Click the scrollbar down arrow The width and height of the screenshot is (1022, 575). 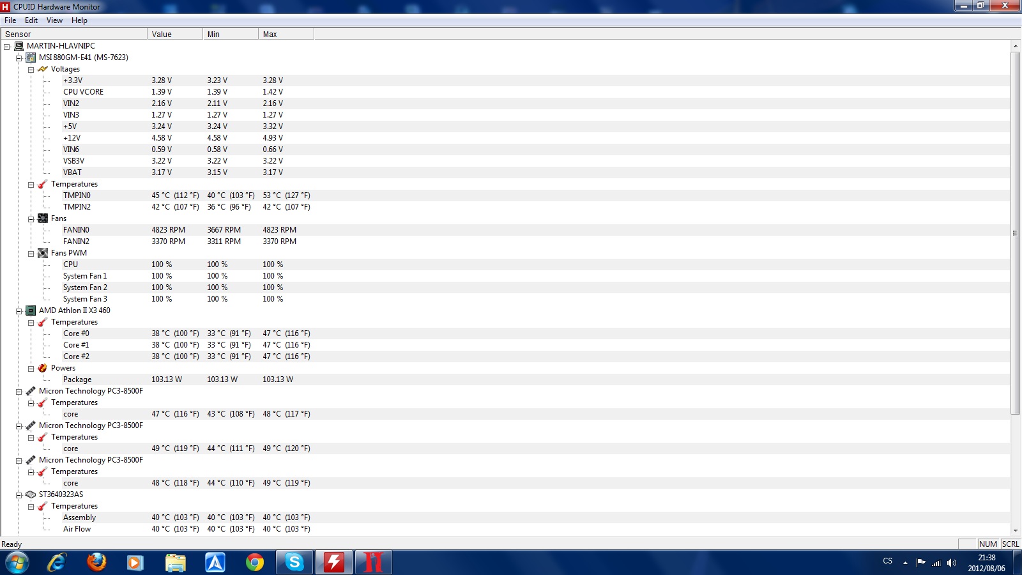(1015, 530)
